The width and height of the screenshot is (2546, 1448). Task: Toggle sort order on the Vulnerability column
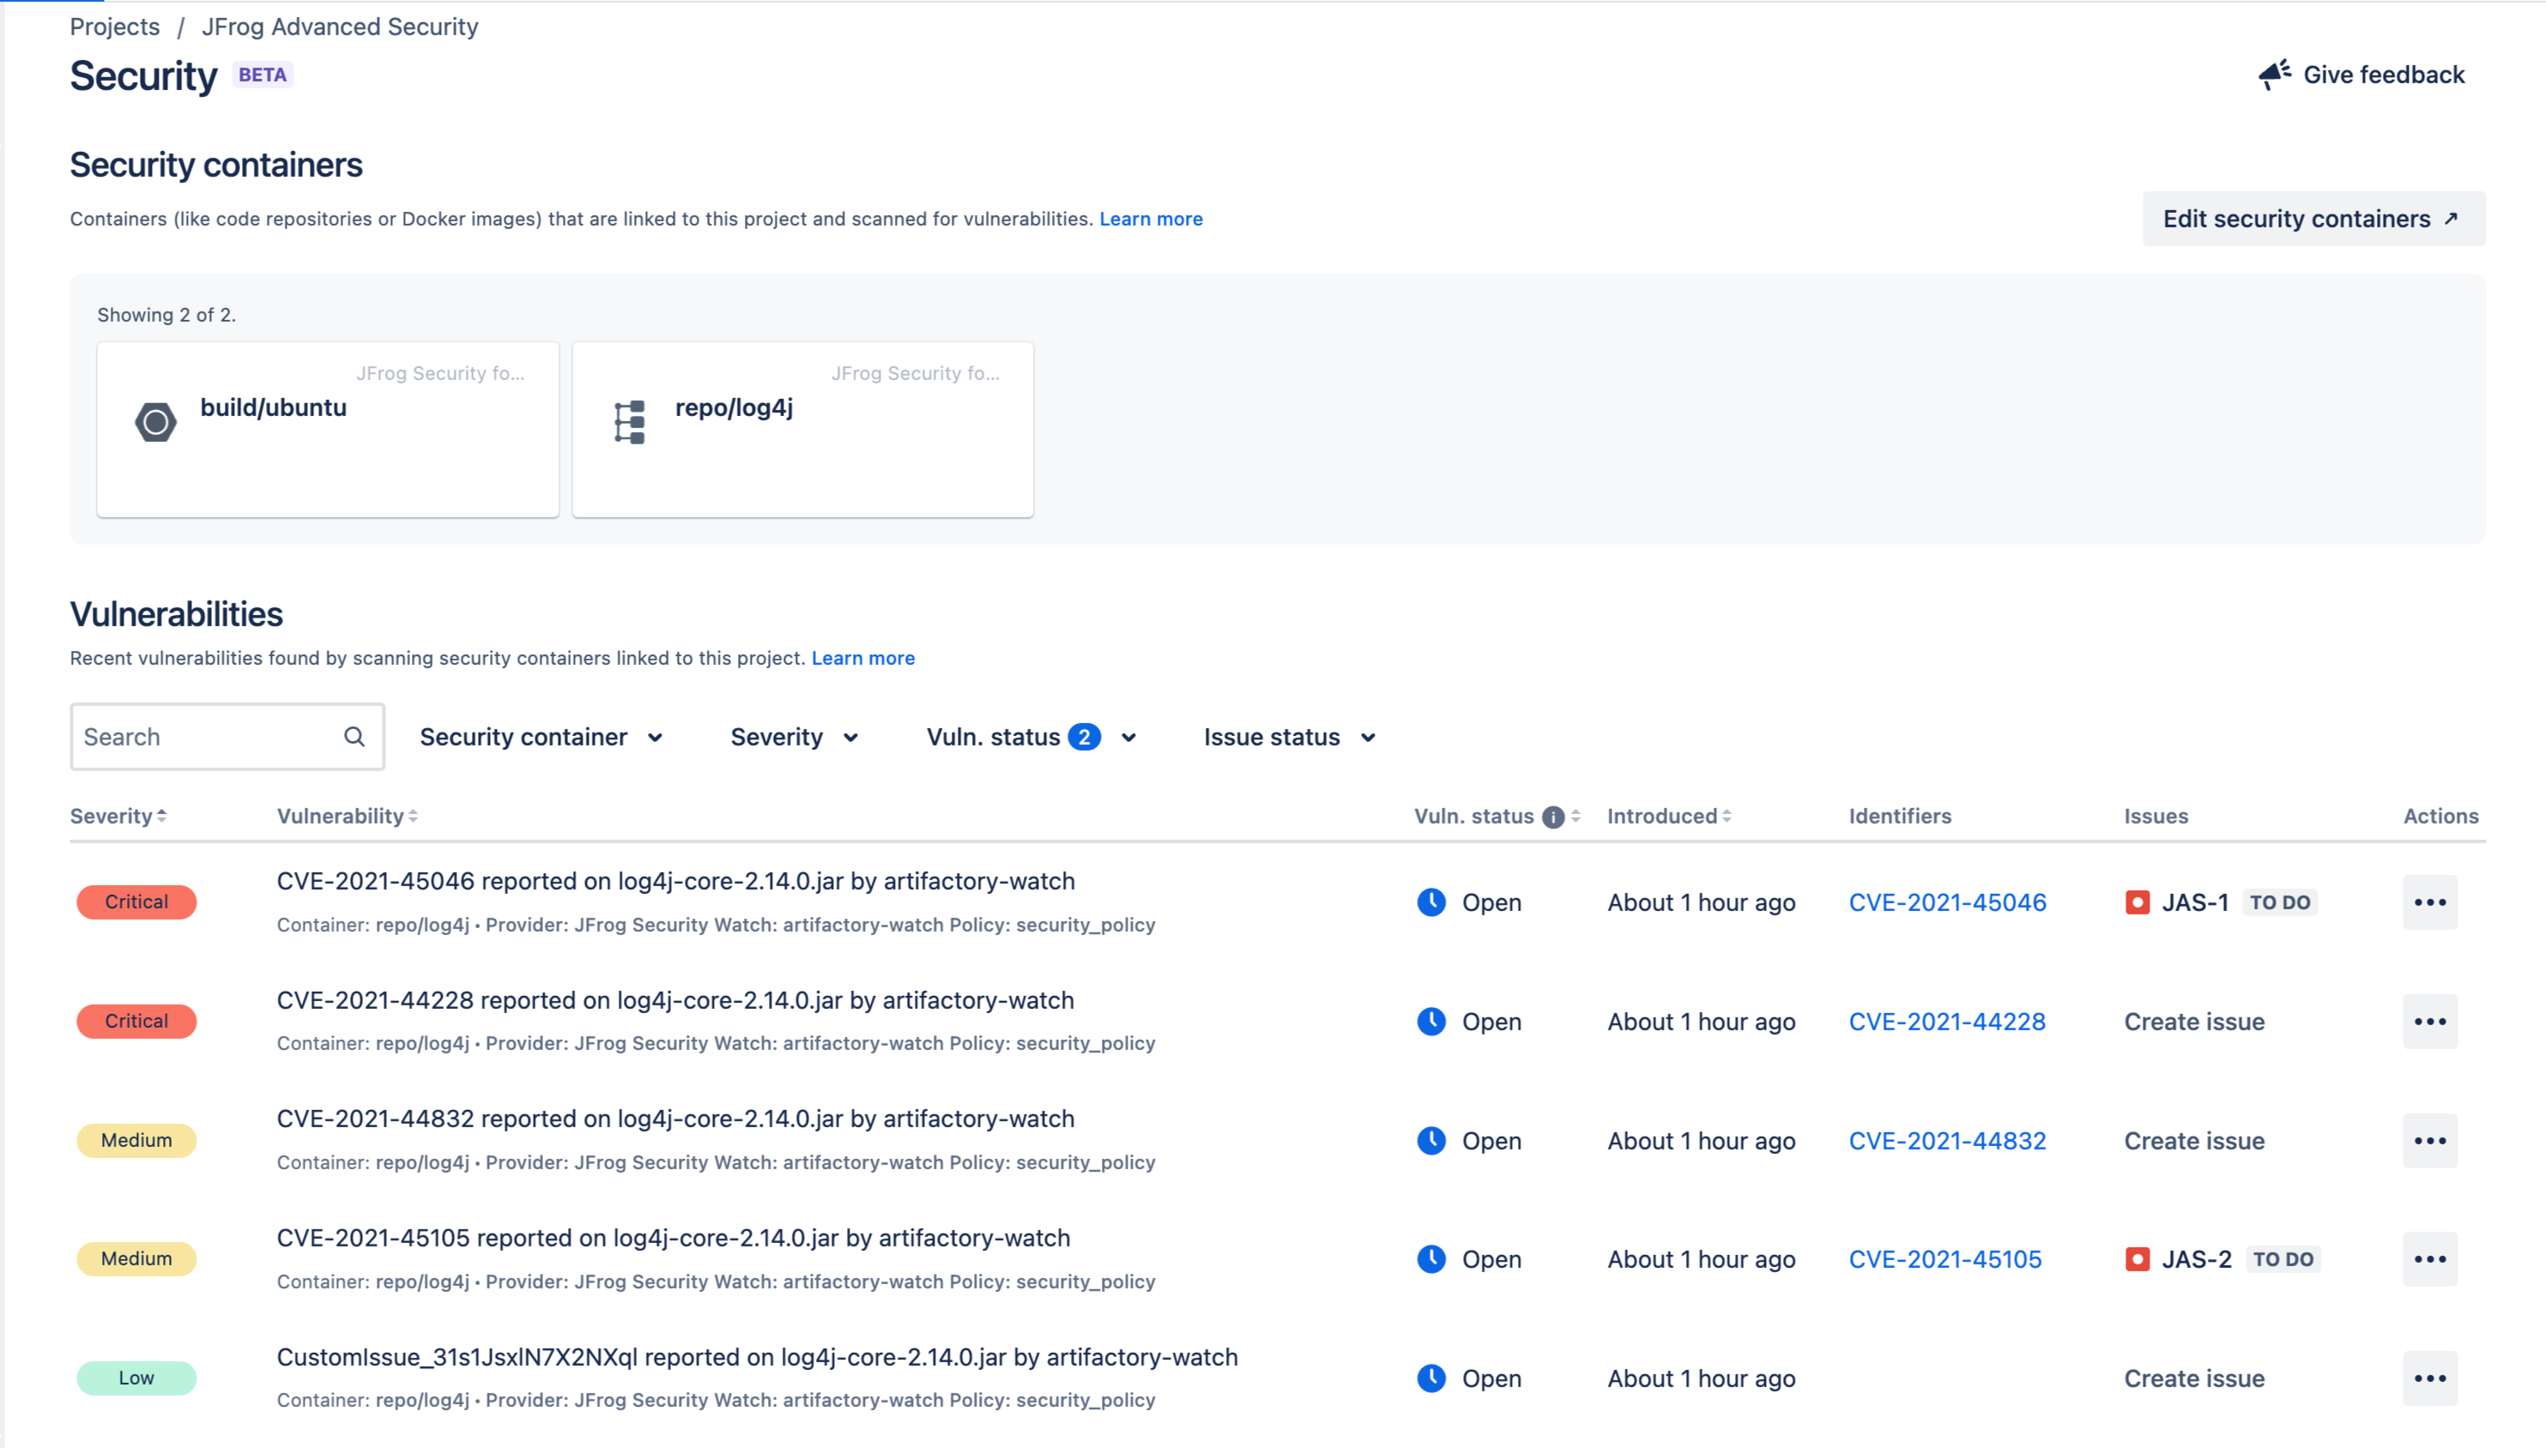414,816
